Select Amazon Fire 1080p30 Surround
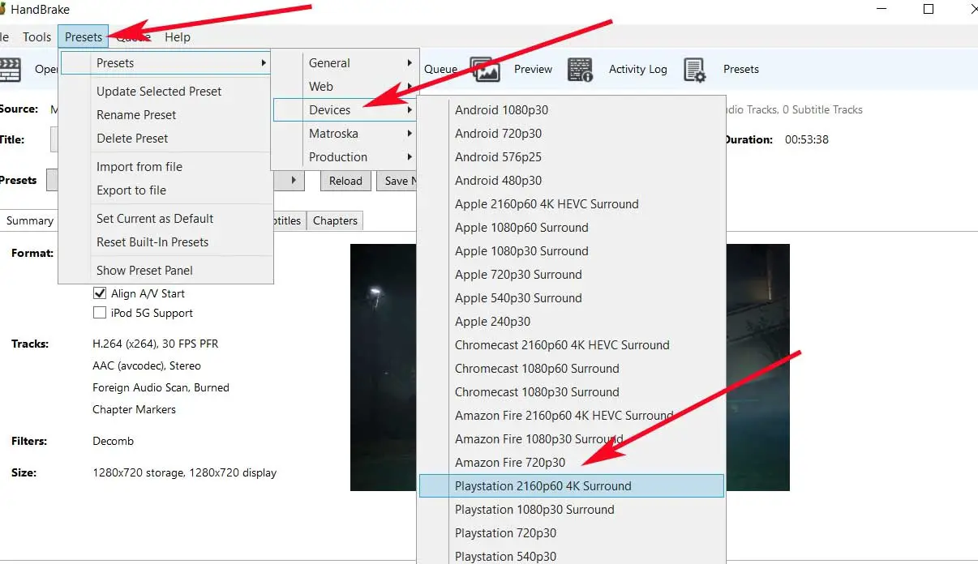Screen dimensions: 978x564 pos(571,439)
